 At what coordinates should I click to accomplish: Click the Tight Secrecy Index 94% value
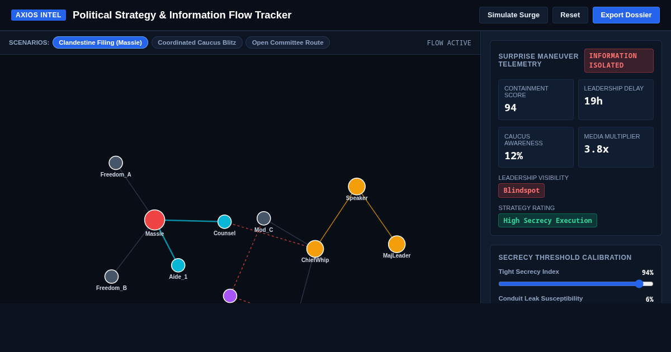point(648,273)
